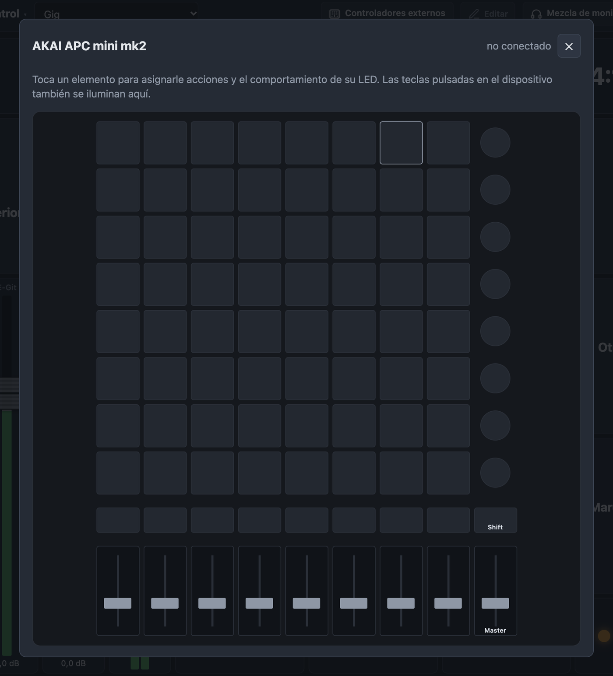Click Controladores externos in the background toolbar
This screenshot has width=613, height=676.
tap(387, 14)
